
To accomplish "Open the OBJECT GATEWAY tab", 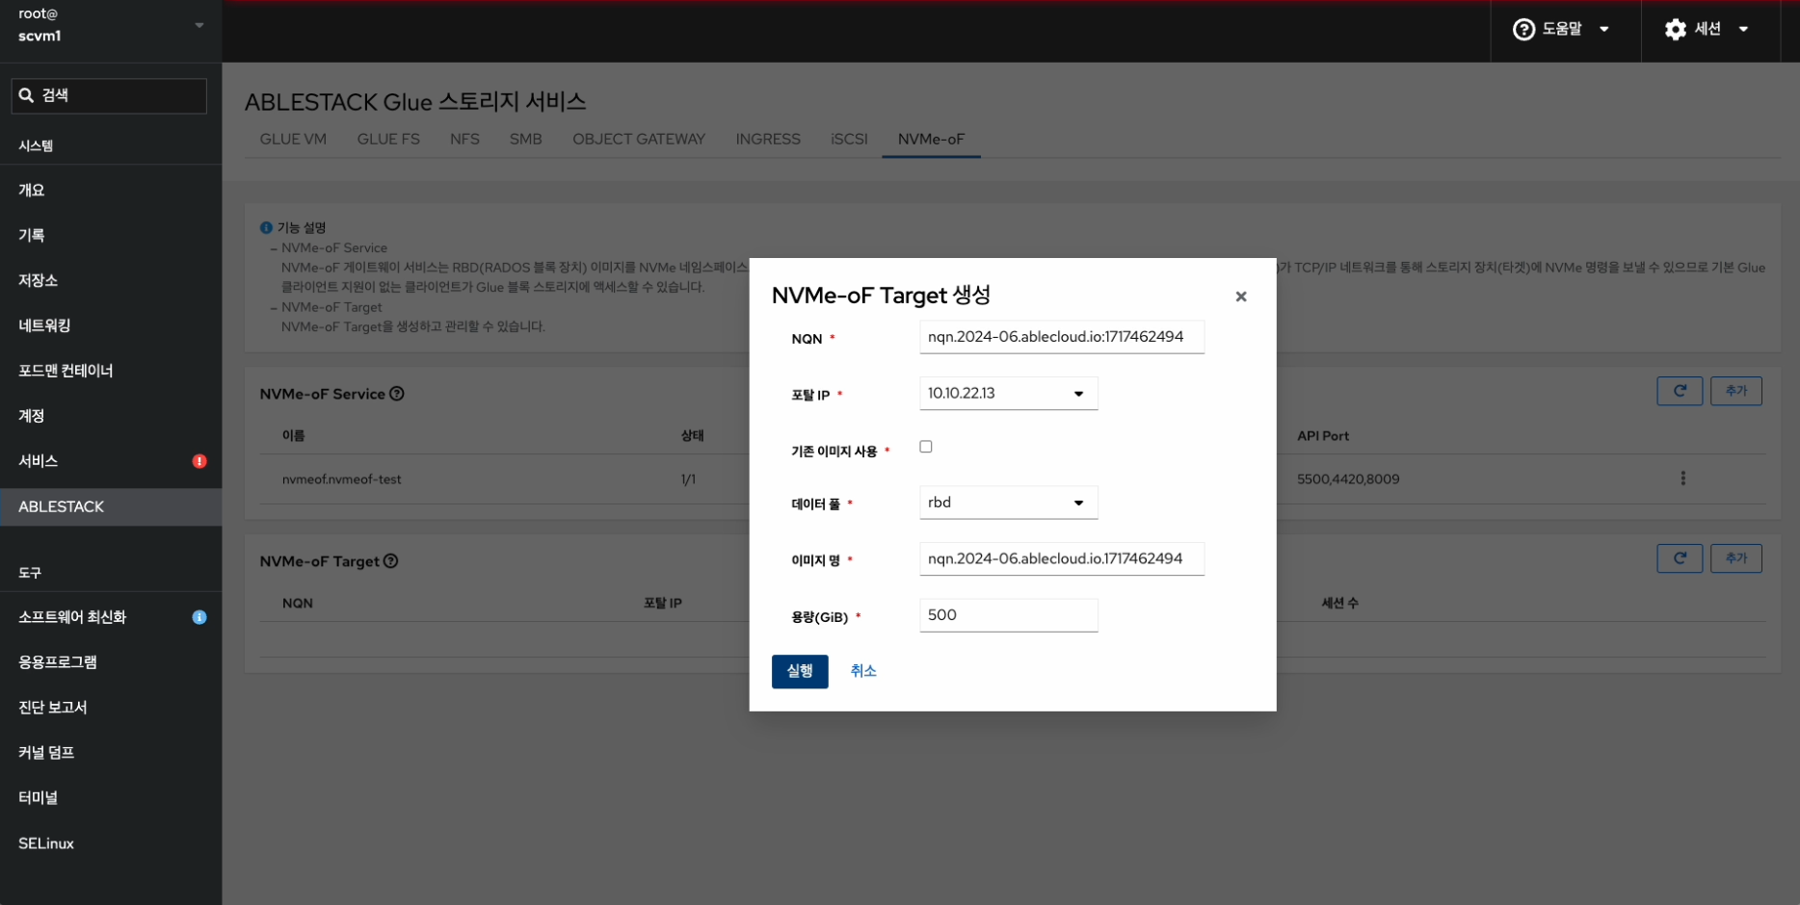I will 638,140.
